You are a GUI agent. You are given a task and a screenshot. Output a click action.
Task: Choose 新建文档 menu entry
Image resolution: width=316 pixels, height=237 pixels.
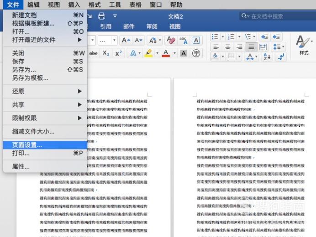(45, 15)
